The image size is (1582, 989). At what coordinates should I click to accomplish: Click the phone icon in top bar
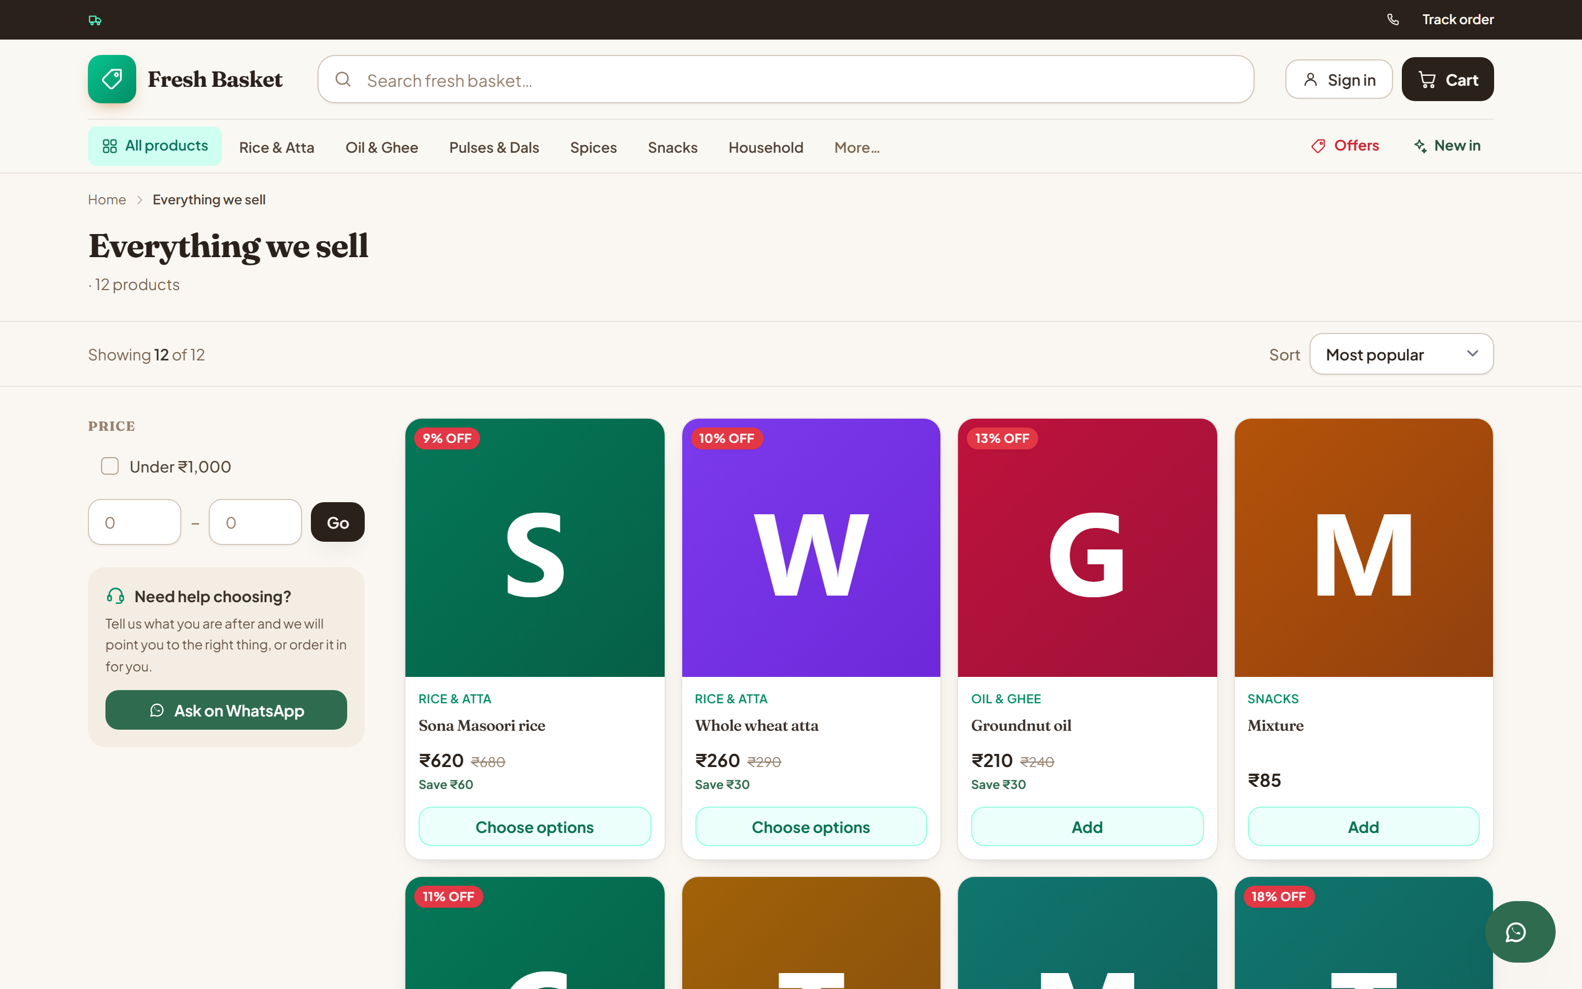1393,20
